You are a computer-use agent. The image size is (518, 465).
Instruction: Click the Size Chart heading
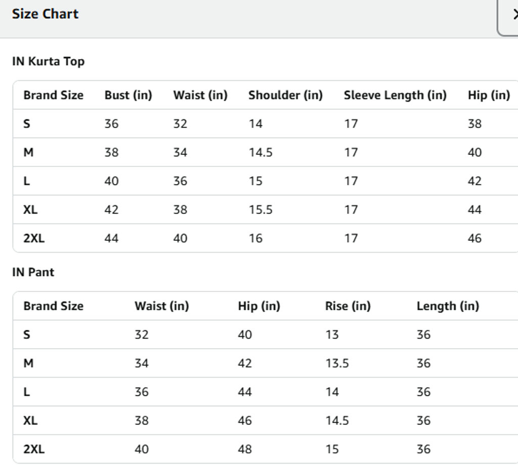(x=46, y=14)
